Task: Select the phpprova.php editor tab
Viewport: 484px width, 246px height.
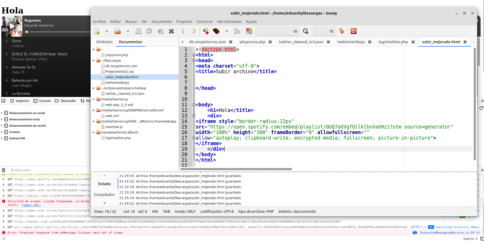Action: pyautogui.click(x=253, y=42)
